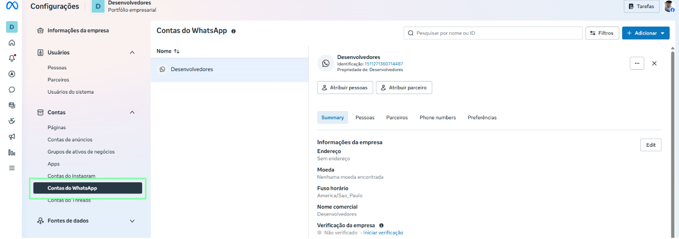The width and height of the screenshot is (679, 239).
Task: Open the D business portfolio avatar in sidebar
Action: (x=12, y=27)
